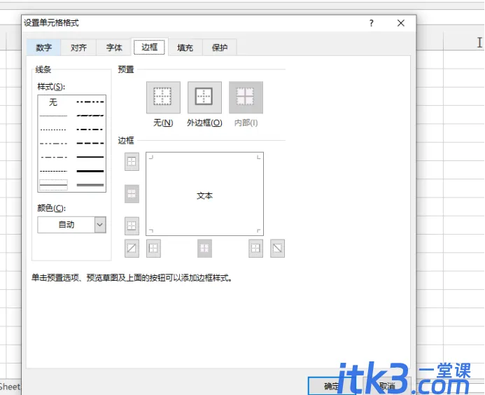485x395 pixels.
Task: Click the 样式(S): label
Action: pyautogui.click(x=51, y=87)
